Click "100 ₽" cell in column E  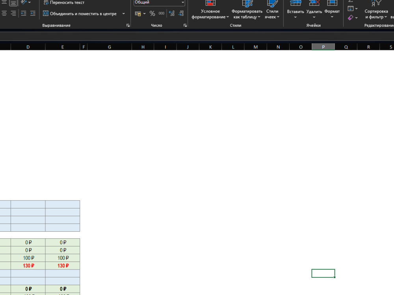[x=63, y=258]
